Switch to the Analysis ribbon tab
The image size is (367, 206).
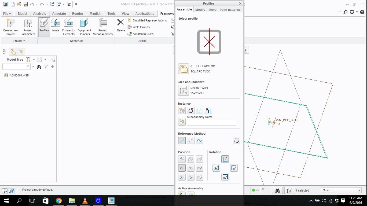click(40, 14)
